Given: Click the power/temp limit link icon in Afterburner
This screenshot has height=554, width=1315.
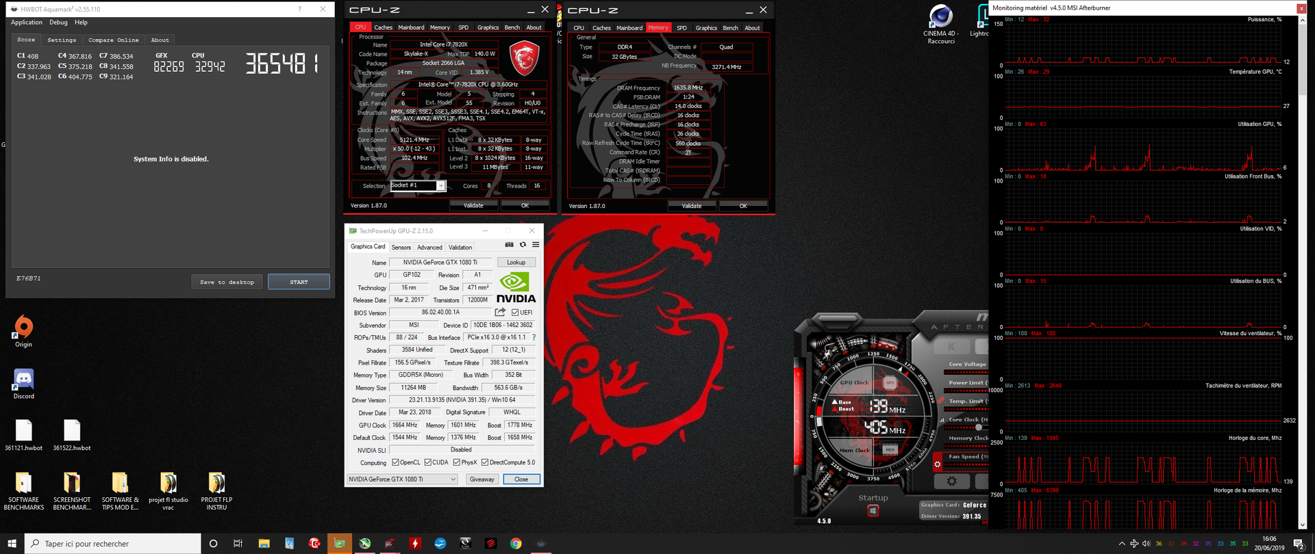Looking at the screenshot, I should (x=941, y=401).
